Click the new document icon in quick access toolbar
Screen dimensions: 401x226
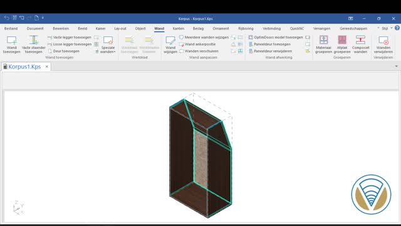click(36, 18)
